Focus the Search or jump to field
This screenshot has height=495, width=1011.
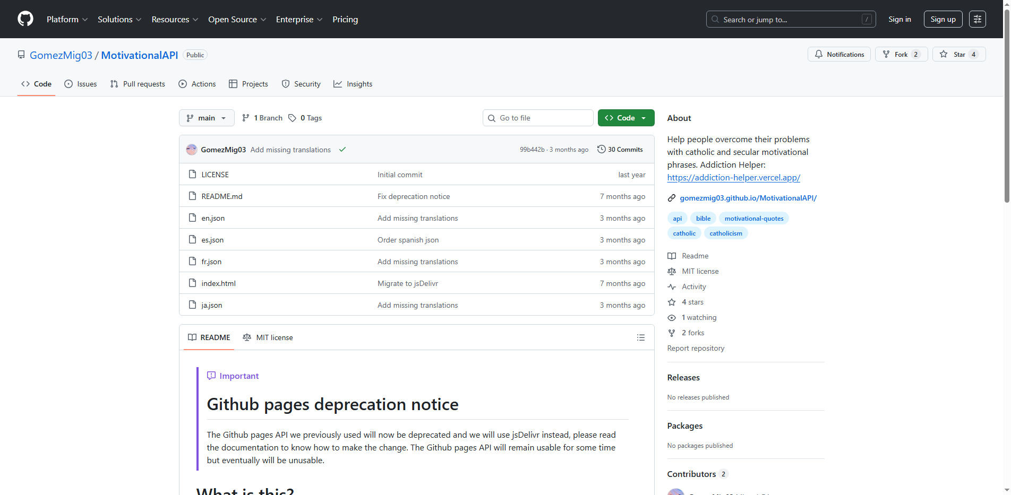[791, 19]
